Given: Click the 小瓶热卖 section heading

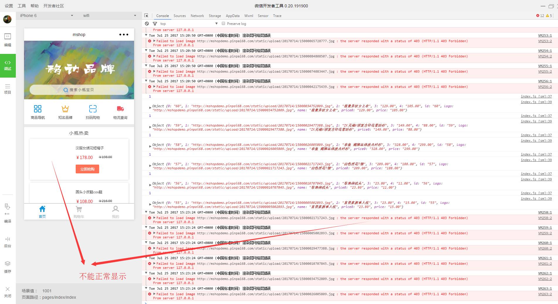Looking at the screenshot, I should 79,133.
